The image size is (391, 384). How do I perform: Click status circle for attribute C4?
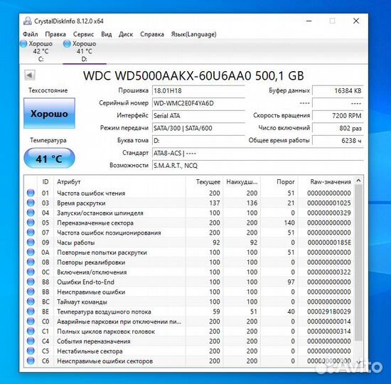(x=31, y=341)
